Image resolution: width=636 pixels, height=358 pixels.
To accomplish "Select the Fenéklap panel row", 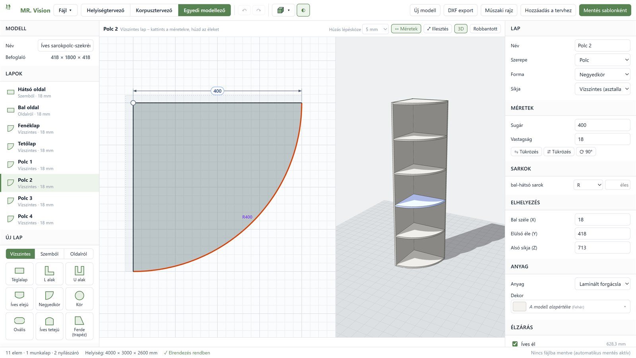I will 49,128.
